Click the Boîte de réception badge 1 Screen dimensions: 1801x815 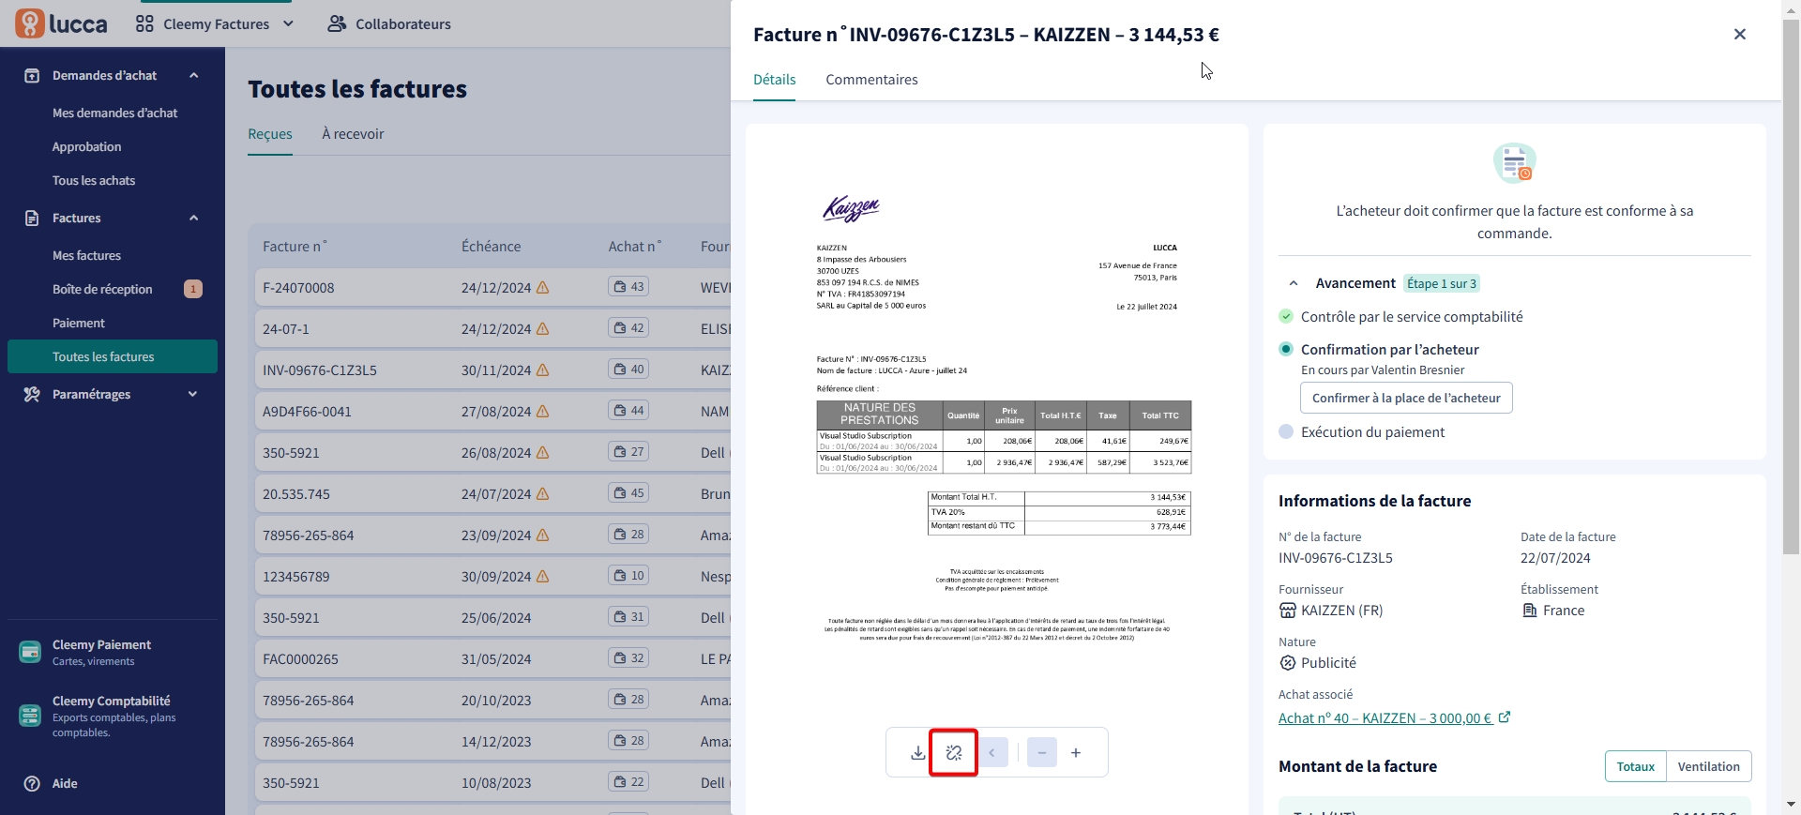tap(193, 289)
